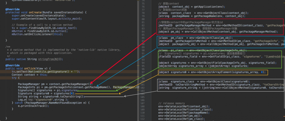Click gutter line number 107
This screenshot has width=285, height=121.
[142, 103]
